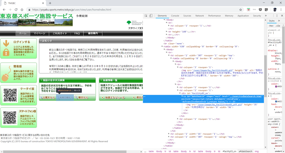Toggle the device toolbar in DevTools
Screen dimensions: 285x153
click(x=151, y=16)
